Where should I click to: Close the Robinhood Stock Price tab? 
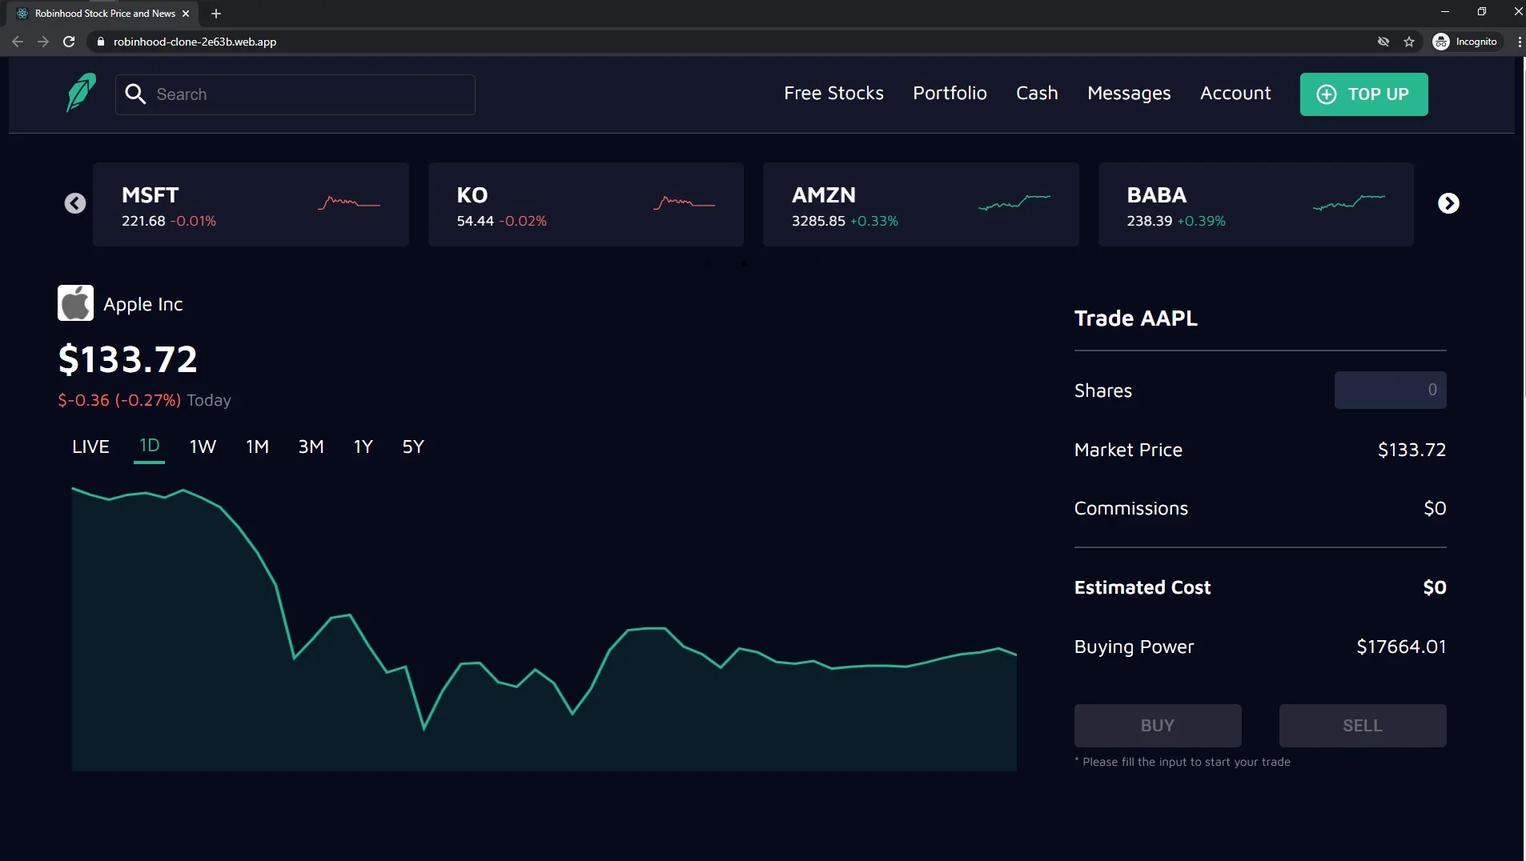click(x=186, y=14)
